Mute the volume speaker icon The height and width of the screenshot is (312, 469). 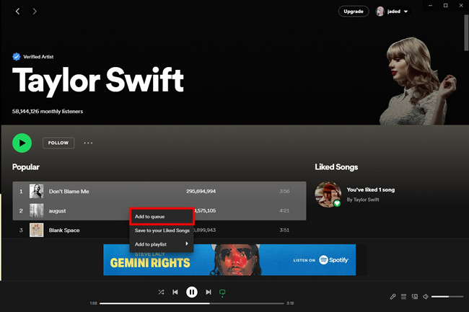point(425,296)
